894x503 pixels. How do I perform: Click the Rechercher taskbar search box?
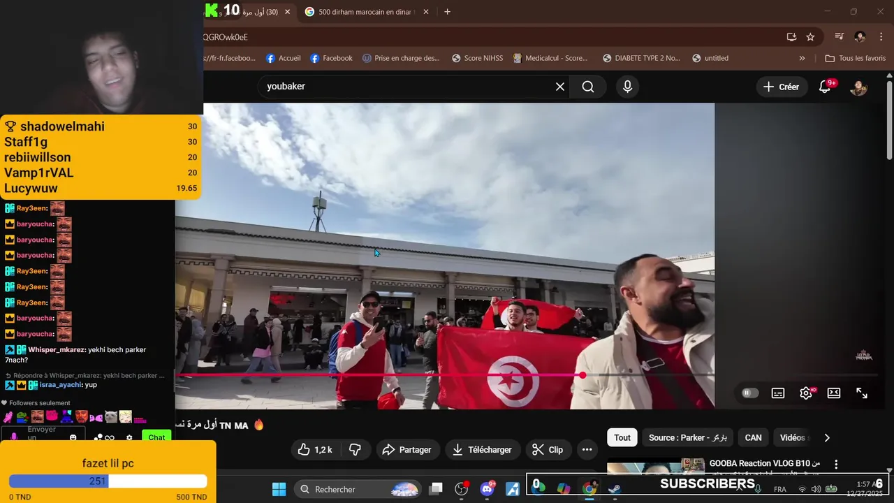[358, 489]
